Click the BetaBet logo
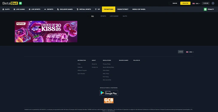 pyautogui.click(x=10, y=3)
